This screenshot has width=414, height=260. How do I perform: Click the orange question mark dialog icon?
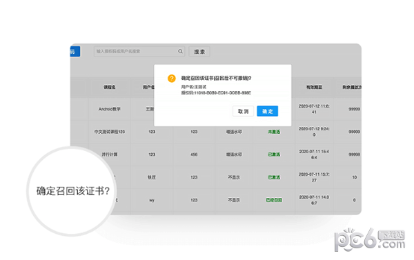coord(172,79)
